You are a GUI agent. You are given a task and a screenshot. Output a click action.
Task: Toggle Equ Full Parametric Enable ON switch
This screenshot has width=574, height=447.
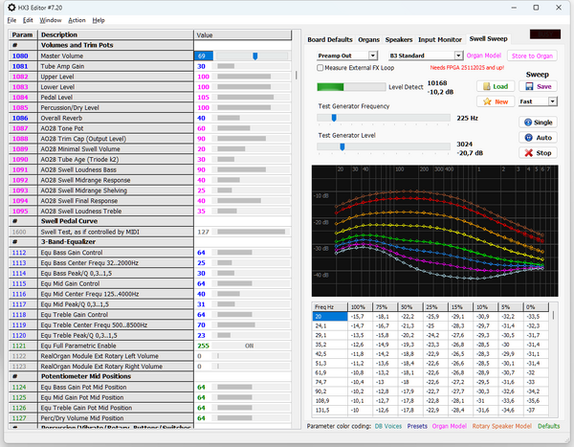[x=249, y=345]
